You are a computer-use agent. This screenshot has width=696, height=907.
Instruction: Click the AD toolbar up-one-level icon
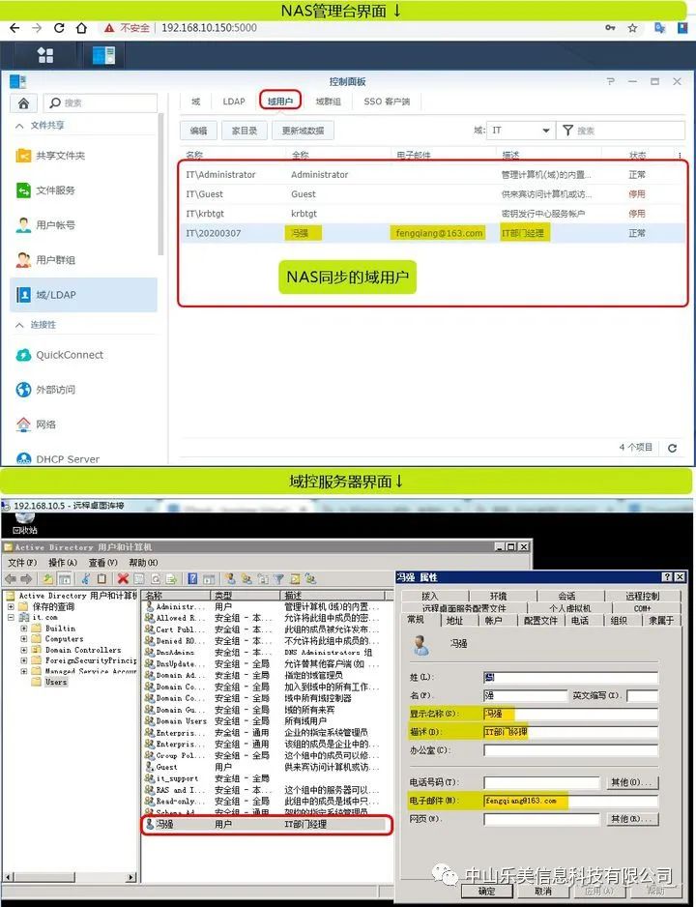[x=48, y=578]
